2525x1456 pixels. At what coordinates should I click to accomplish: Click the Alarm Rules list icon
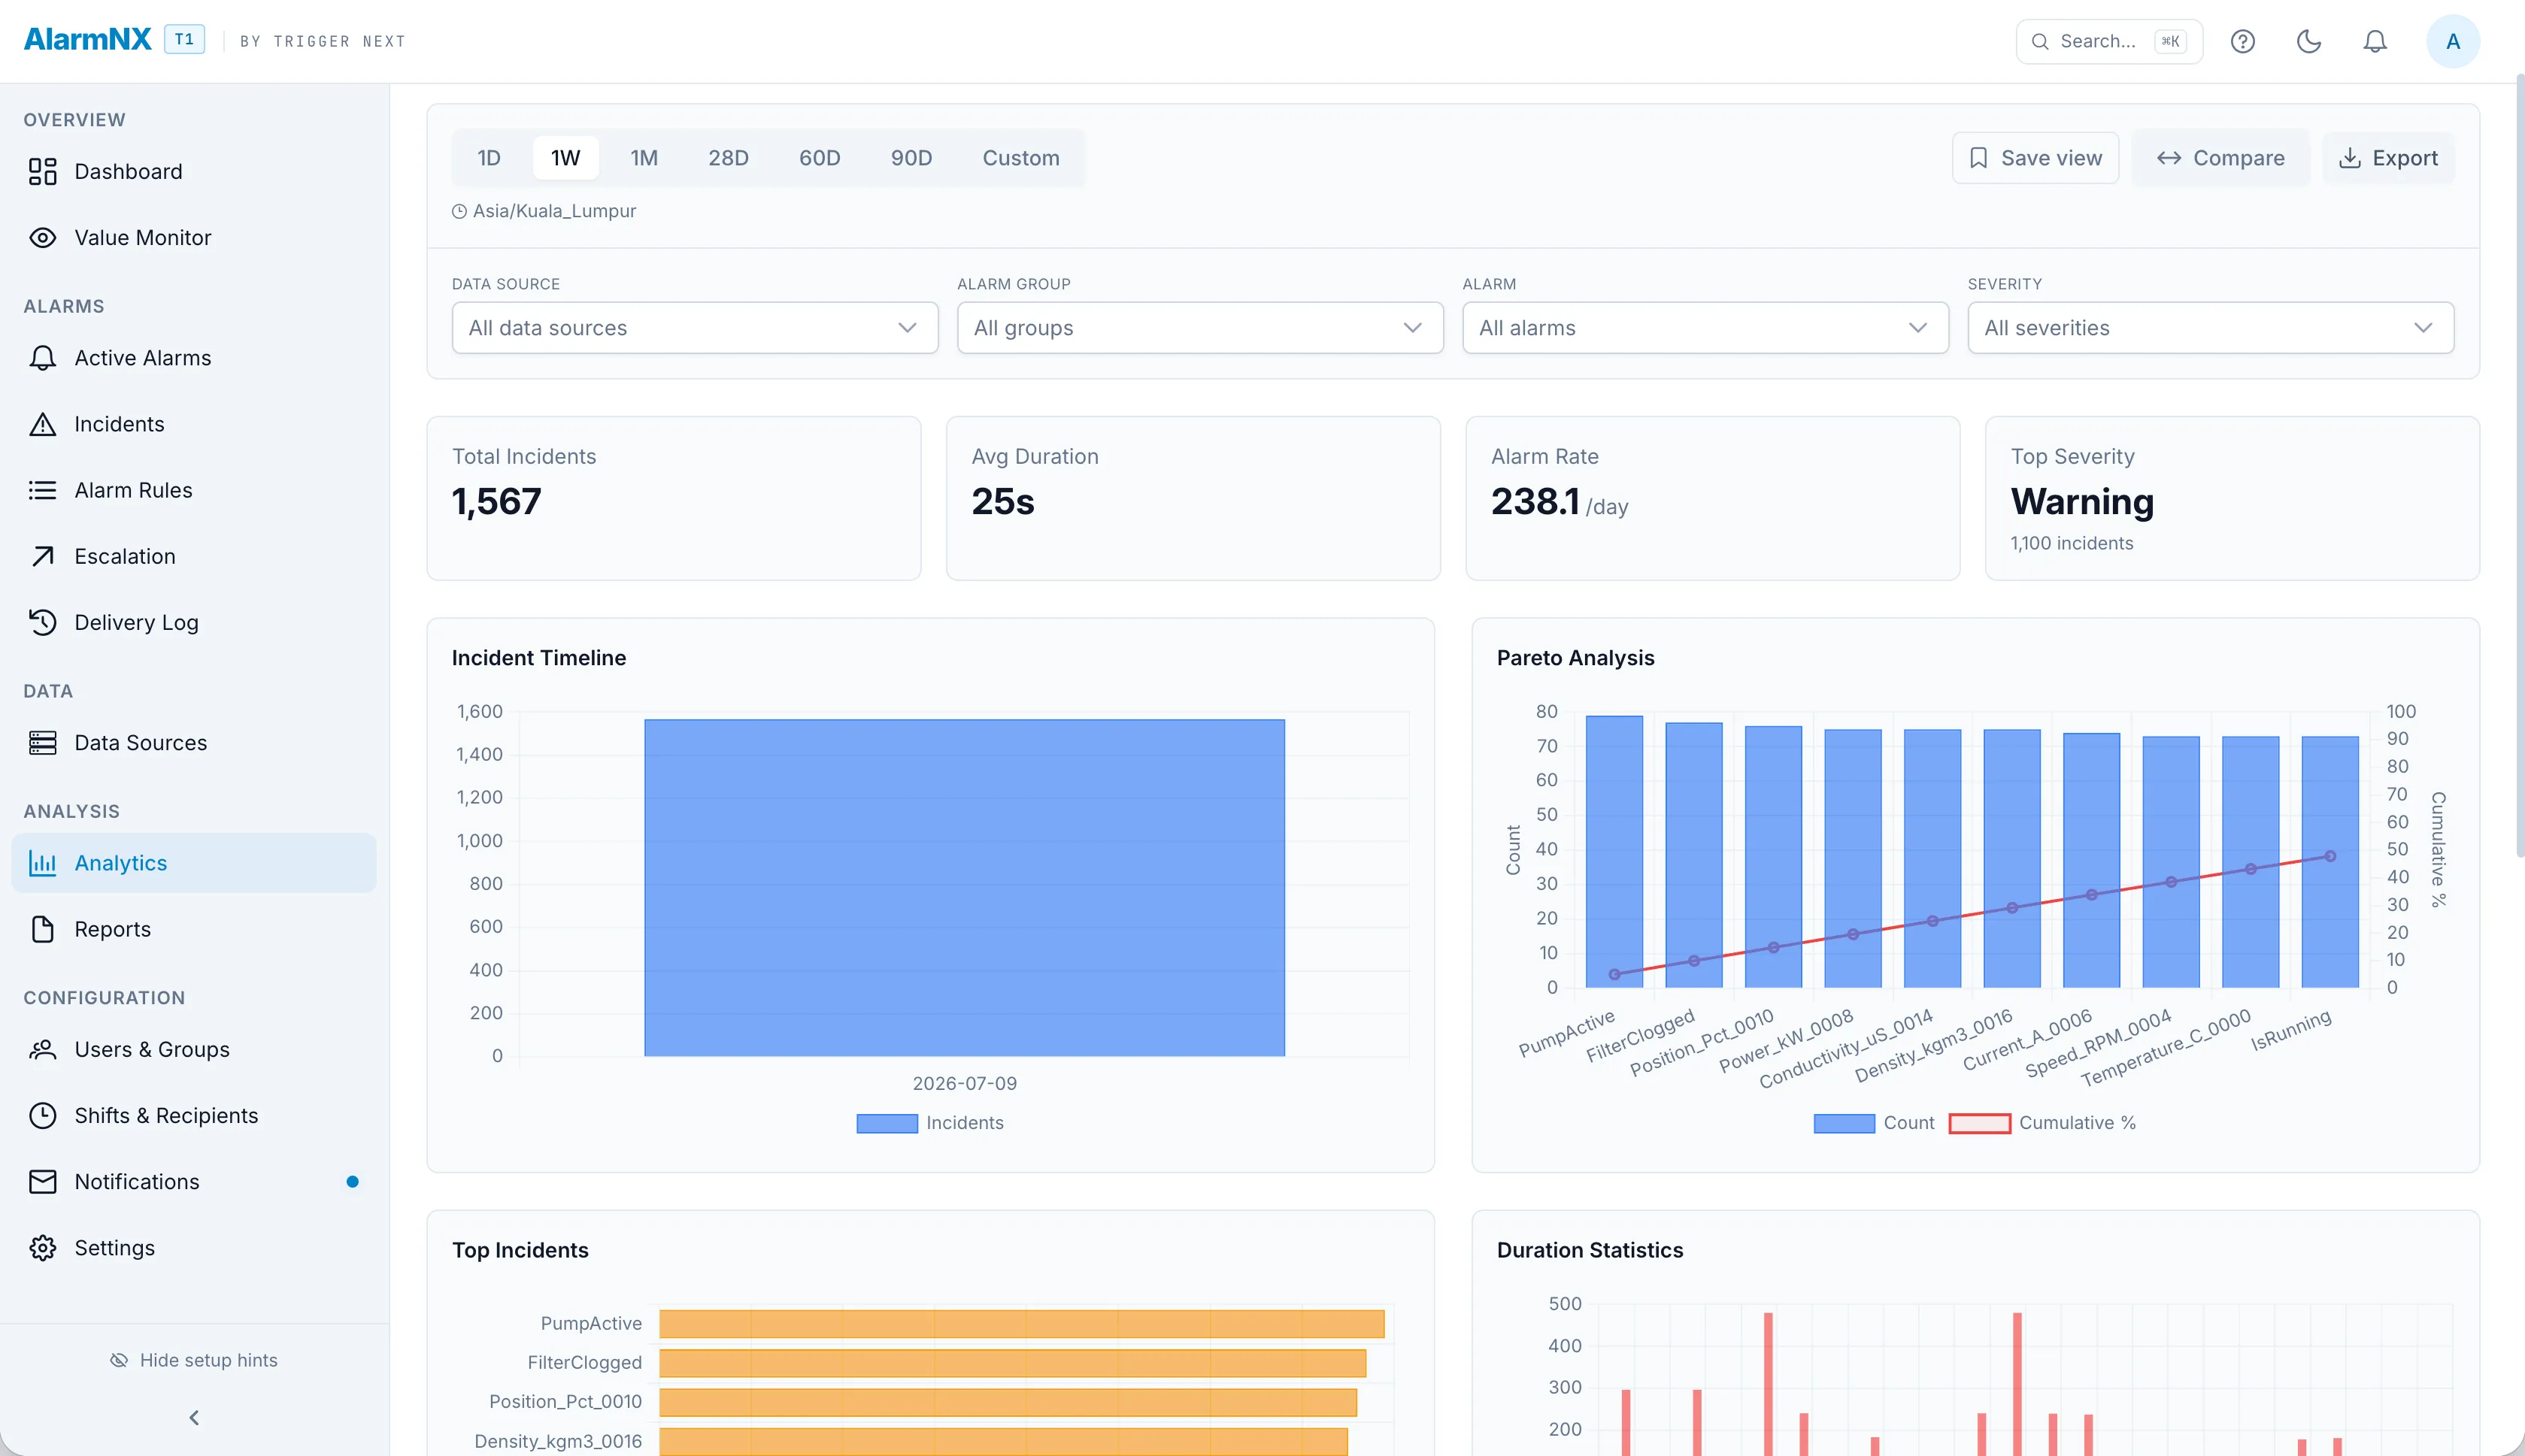coord(42,490)
